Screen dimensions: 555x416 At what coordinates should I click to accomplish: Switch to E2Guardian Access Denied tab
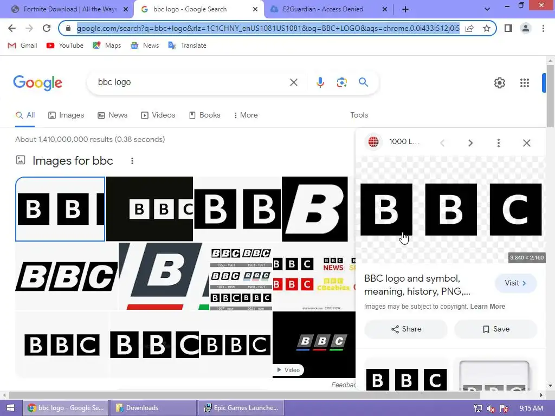324,9
